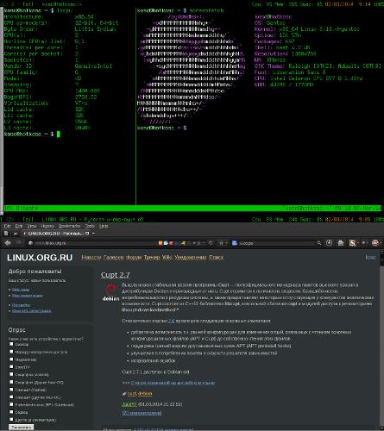Viewport: 384px width, 431px height.
Task: Open the View menu
Action: point(32,226)
